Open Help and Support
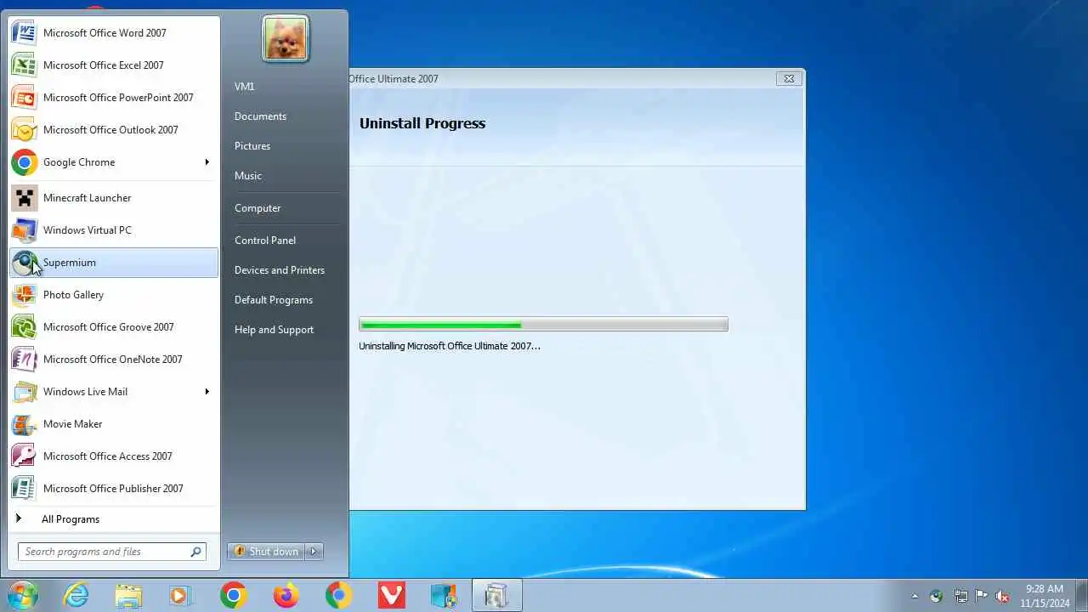 point(285,330)
